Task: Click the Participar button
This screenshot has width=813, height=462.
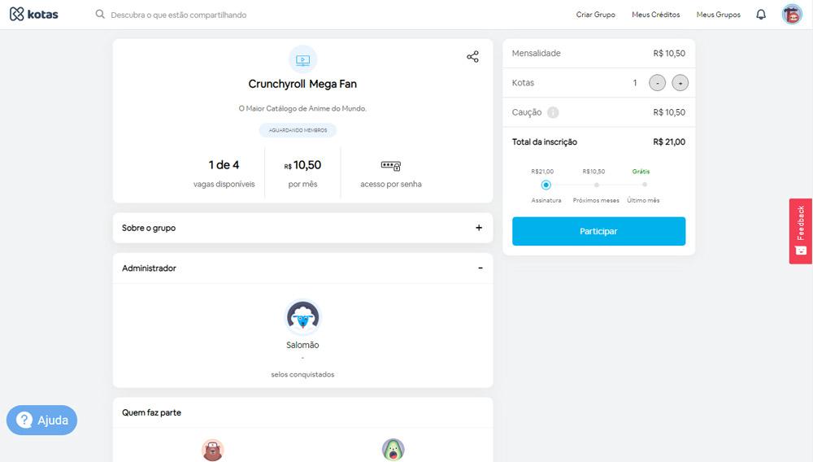Action: click(599, 231)
